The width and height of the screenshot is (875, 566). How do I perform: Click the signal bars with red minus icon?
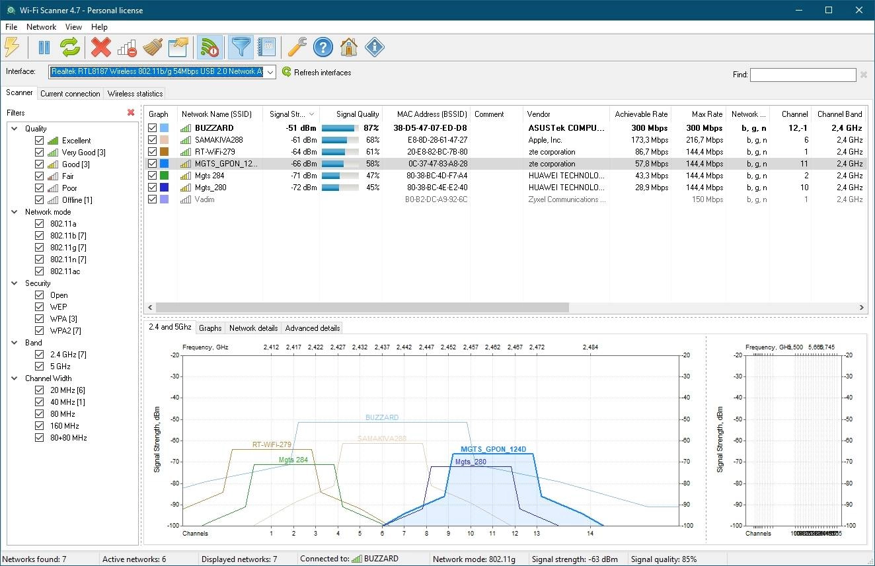coord(126,47)
